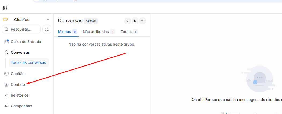Click the Abertas status badge
The width and height of the screenshot is (282, 114).
coord(91,21)
